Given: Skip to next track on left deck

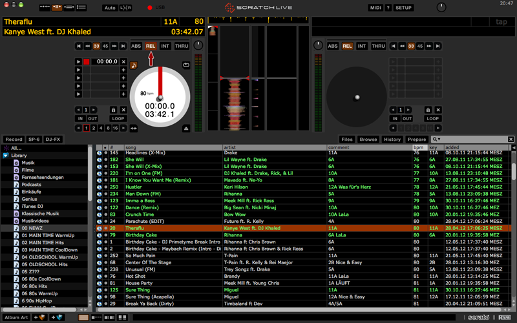Looking at the screenshot, I should coord(123,47).
